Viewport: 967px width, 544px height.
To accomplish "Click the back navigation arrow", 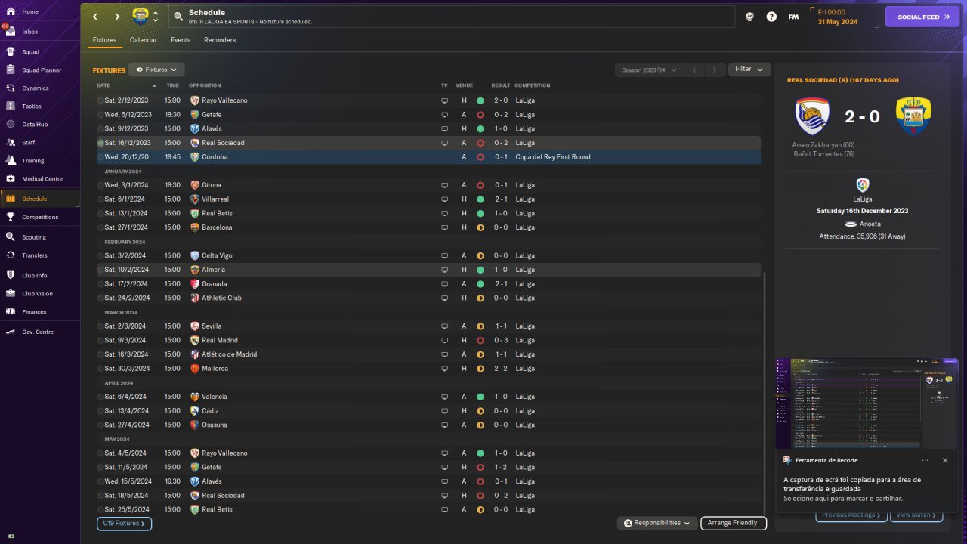I will click(95, 17).
